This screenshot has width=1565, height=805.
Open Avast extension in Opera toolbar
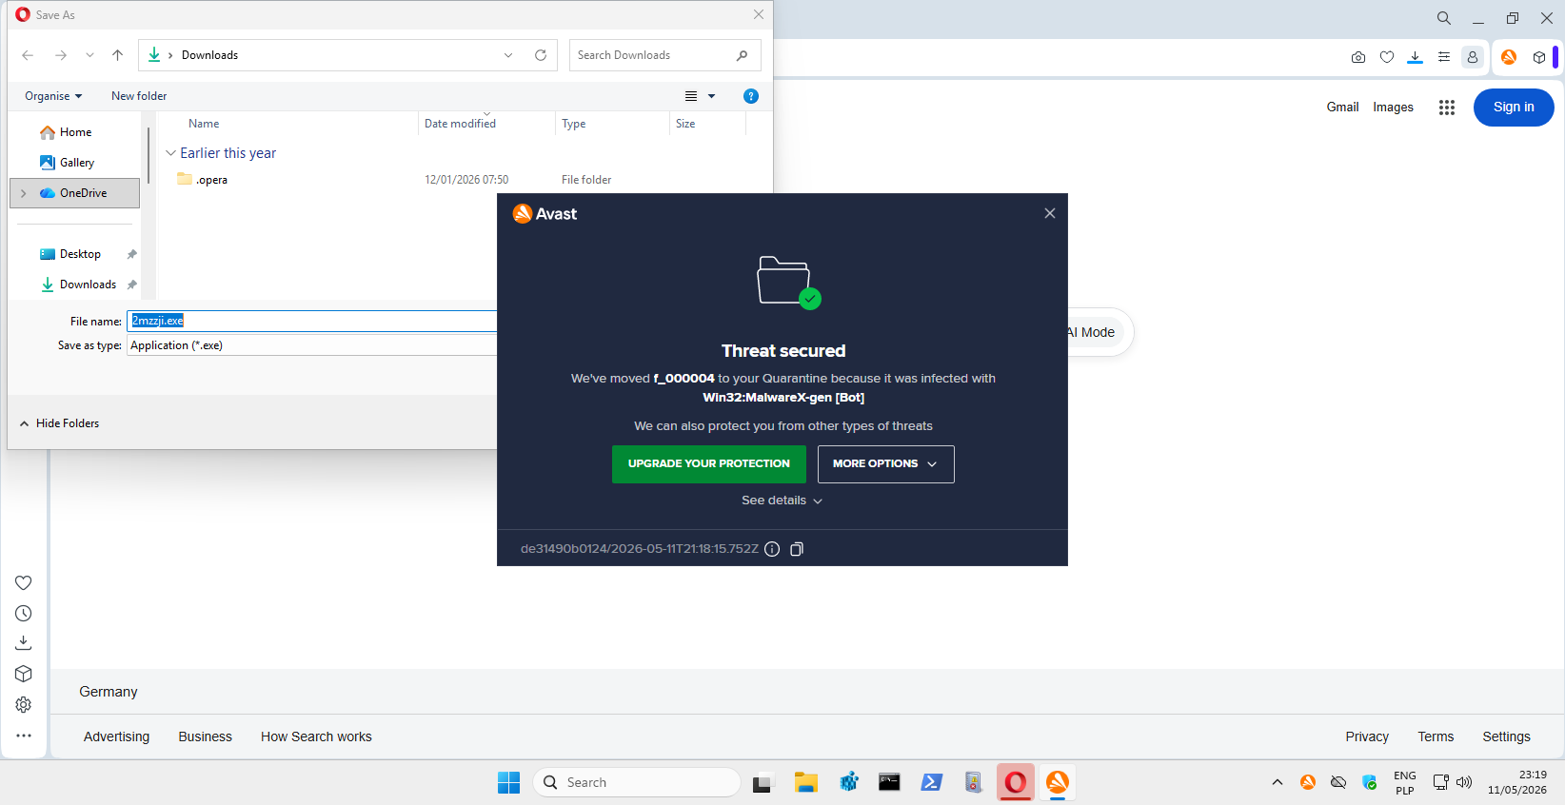1509,57
